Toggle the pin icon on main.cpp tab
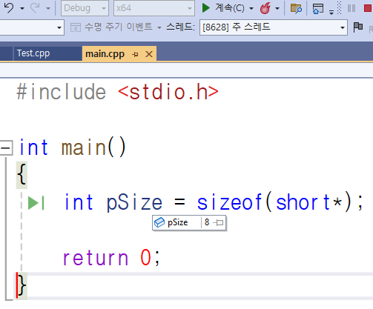 click(x=135, y=54)
